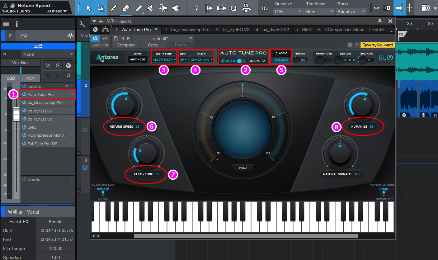Open Auto-Tune settings gear icon
Screen dimensions: 438x260
(x=381, y=58)
